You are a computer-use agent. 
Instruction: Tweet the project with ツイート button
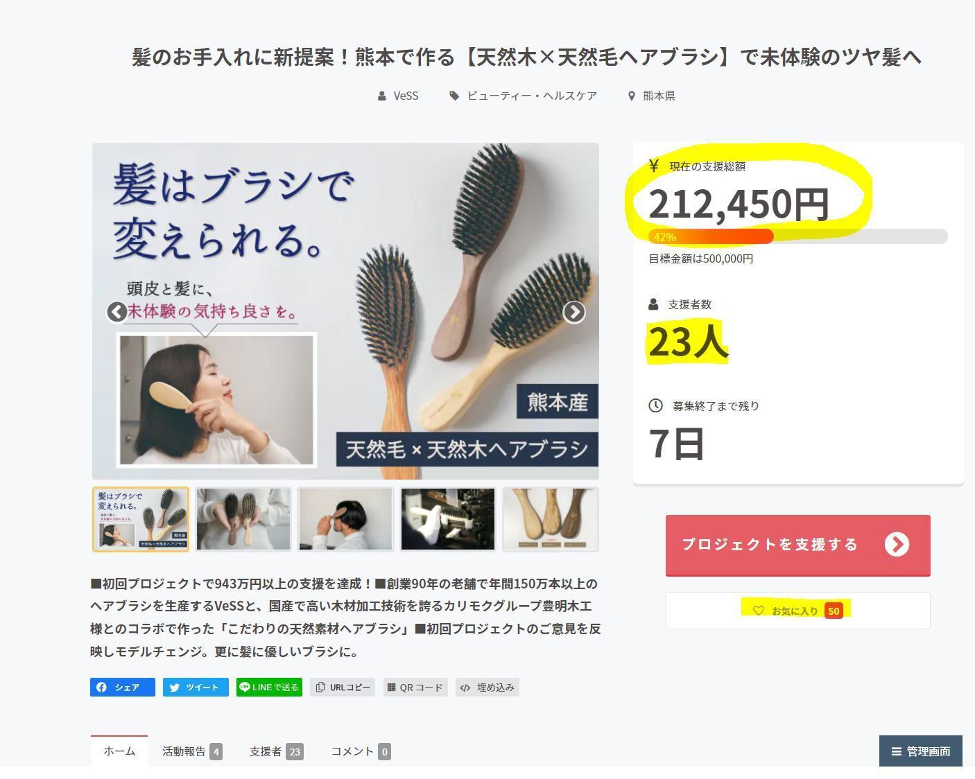pos(196,688)
